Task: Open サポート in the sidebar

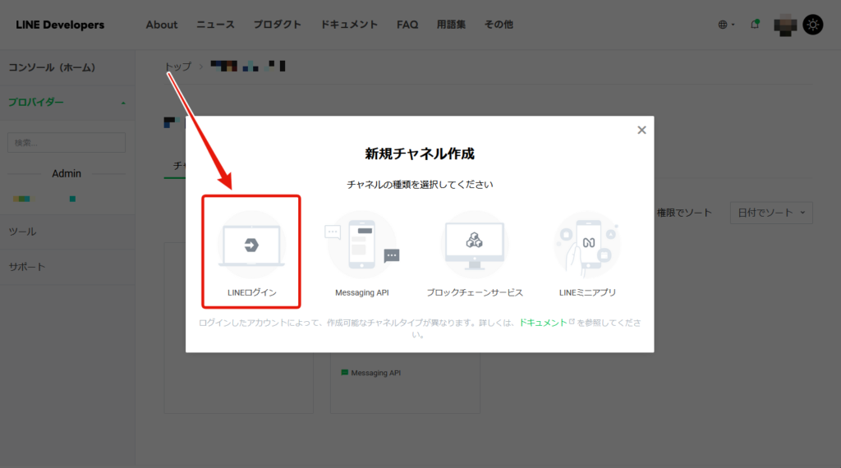Action: pyautogui.click(x=27, y=267)
